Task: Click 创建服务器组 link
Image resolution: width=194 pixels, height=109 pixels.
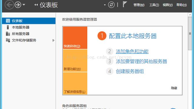Action: pyautogui.click(x=130, y=71)
